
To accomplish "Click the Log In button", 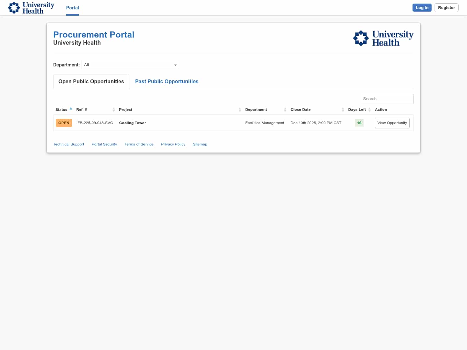I will (x=422, y=7).
